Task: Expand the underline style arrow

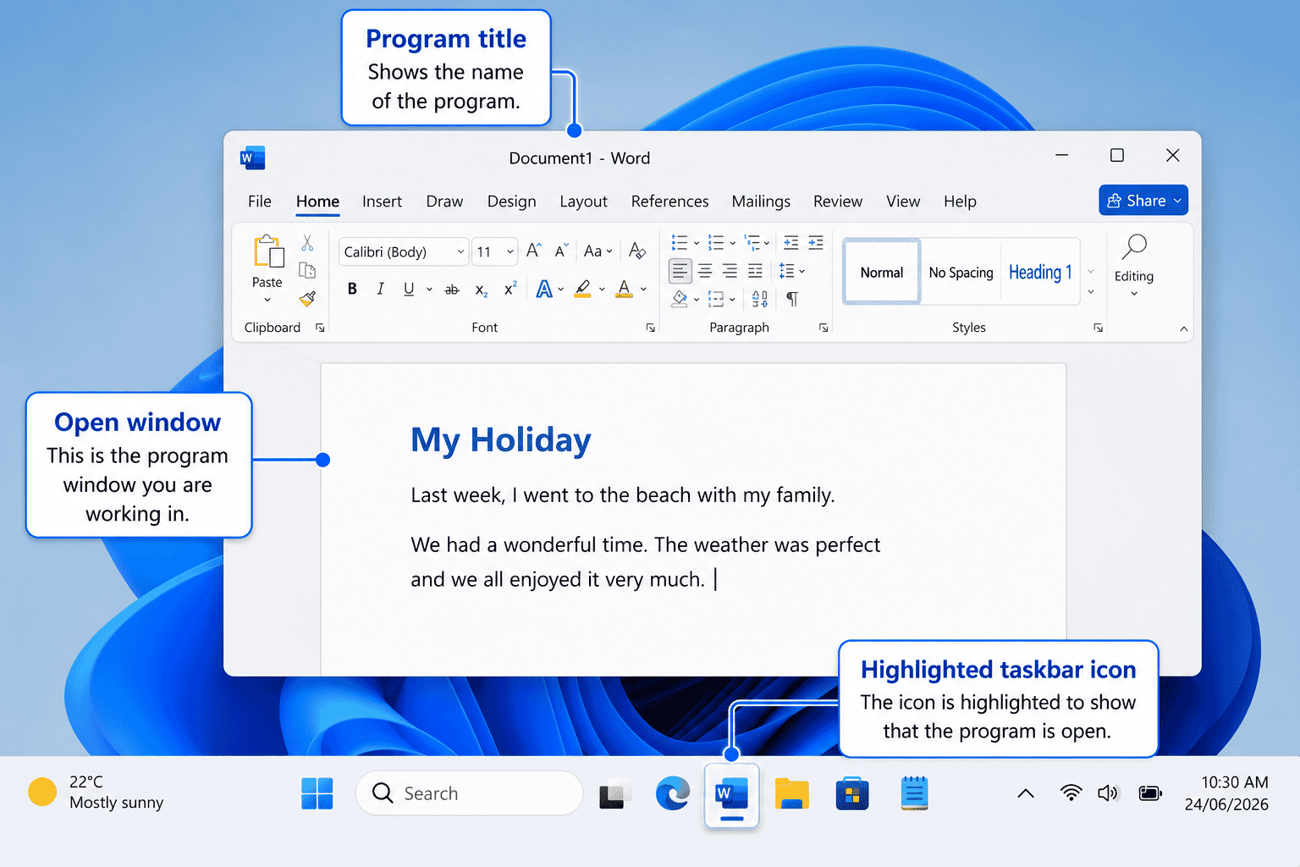Action: [429, 290]
